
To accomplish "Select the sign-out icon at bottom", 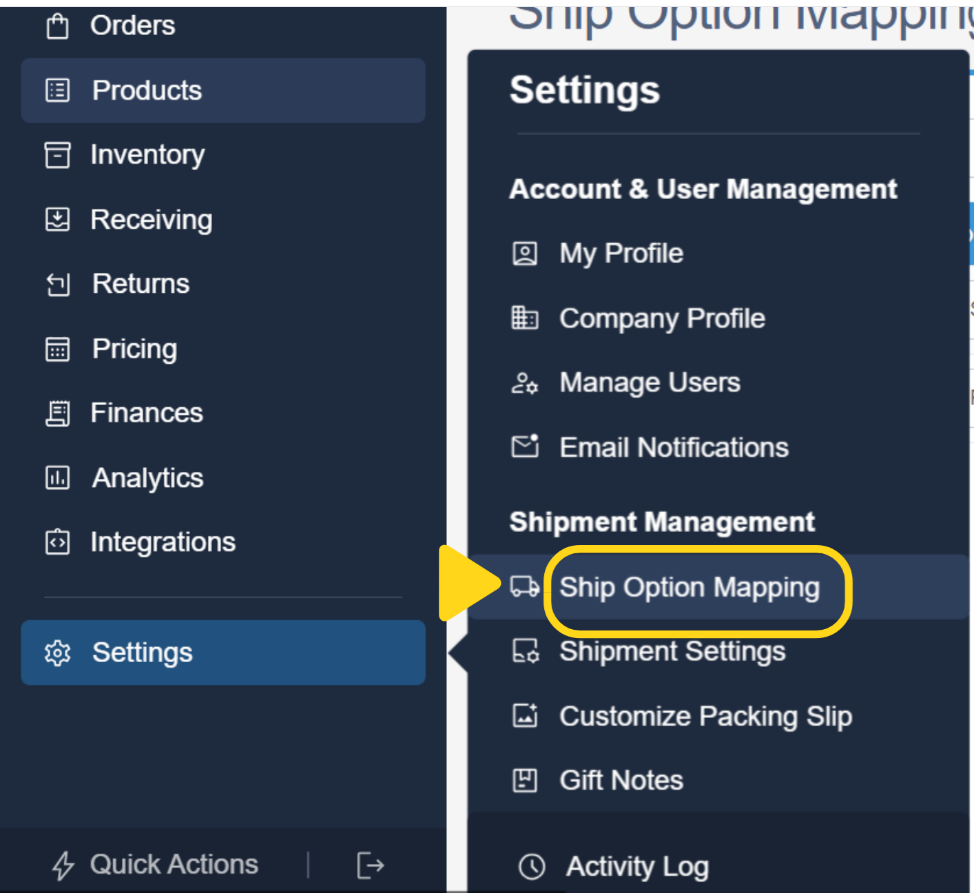I will [x=369, y=865].
